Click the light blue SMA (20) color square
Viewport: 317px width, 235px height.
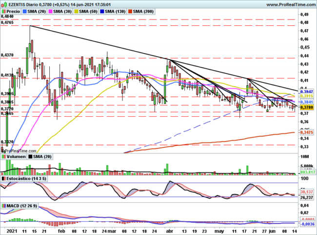coord(25,12)
